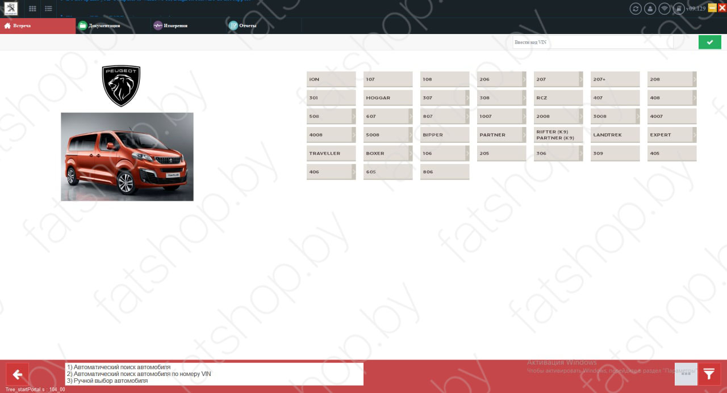Viewport: 727px width, 393px height.
Task: Click the VIN code input field
Action: tap(592, 43)
